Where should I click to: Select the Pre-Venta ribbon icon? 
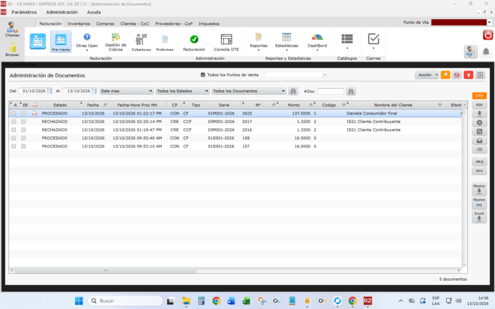[61, 41]
